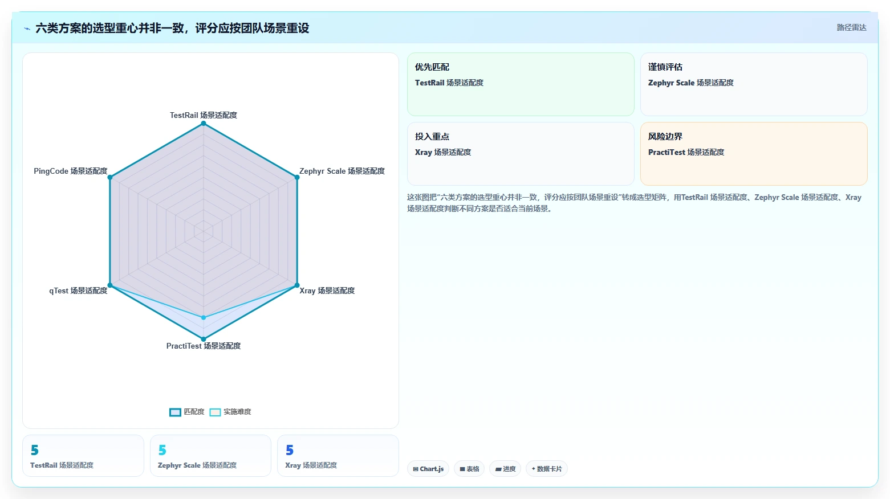Select the Chart.js tag
Image resolution: width=890 pixels, height=499 pixels.
(x=428, y=469)
